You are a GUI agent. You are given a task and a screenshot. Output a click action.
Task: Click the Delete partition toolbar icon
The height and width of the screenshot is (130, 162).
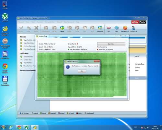tap(69, 29)
